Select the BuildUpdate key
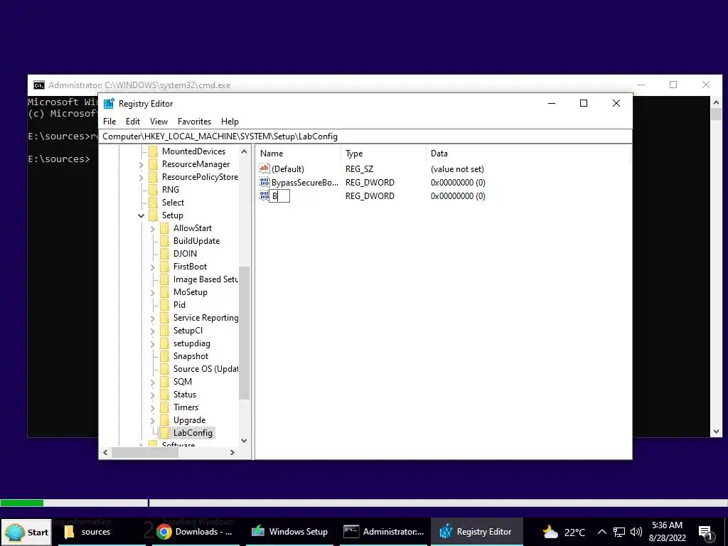Viewport: 728px width, 546px height. tap(196, 241)
